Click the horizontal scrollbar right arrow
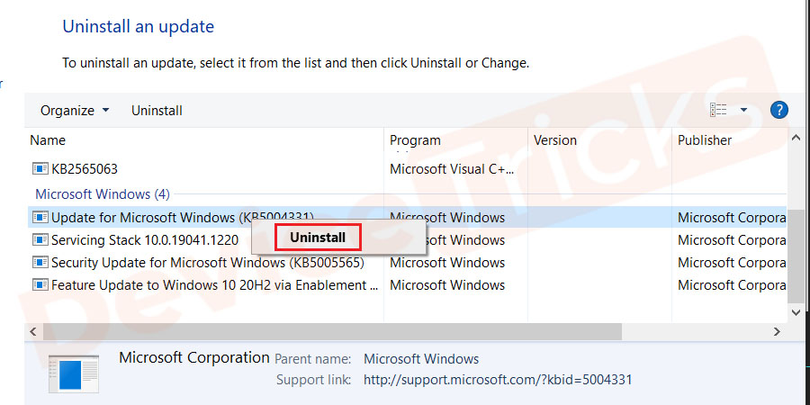Image resolution: width=810 pixels, height=405 pixels. click(x=777, y=331)
